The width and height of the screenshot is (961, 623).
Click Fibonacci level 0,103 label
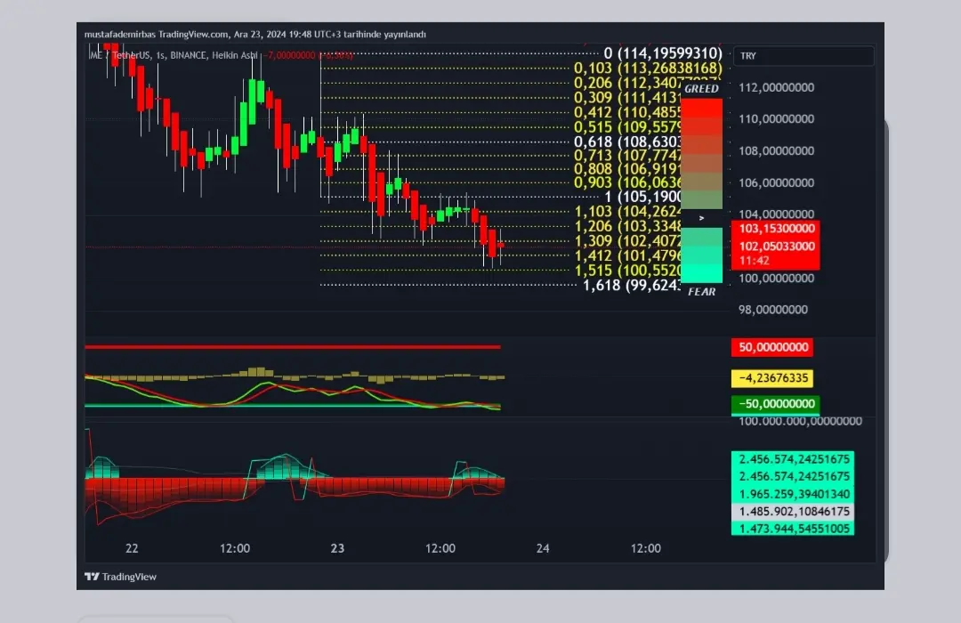coord(648,68)
